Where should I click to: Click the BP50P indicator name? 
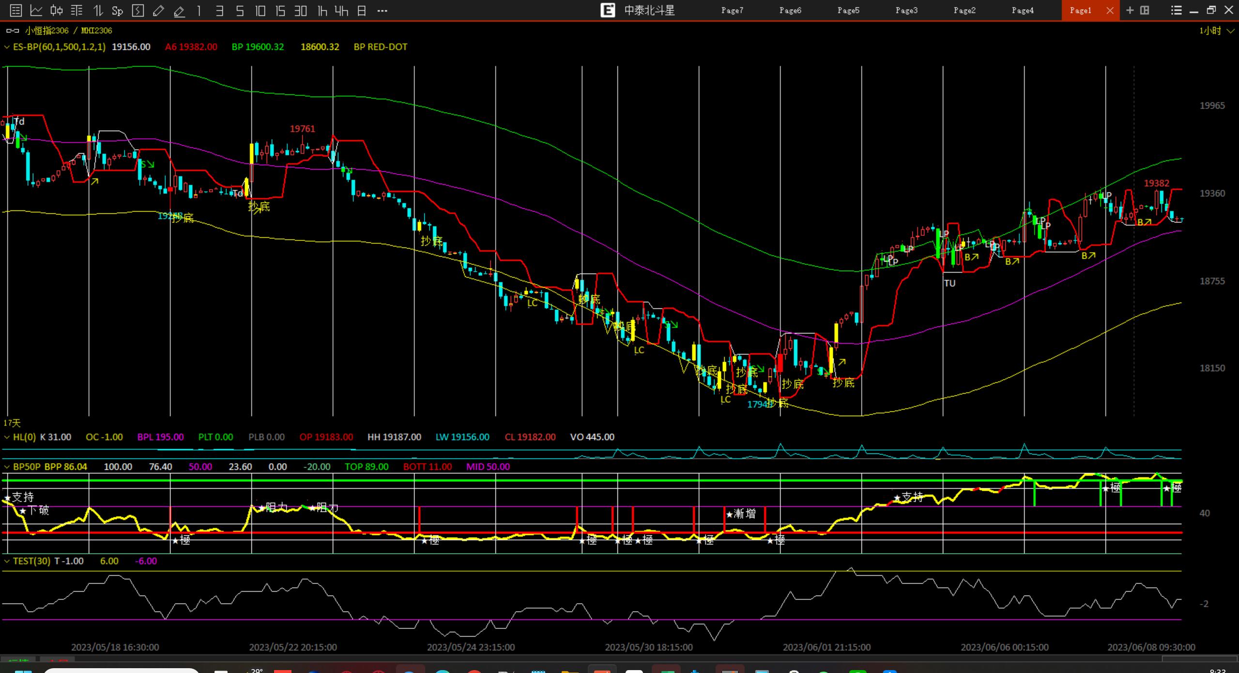tap(27, 467)
